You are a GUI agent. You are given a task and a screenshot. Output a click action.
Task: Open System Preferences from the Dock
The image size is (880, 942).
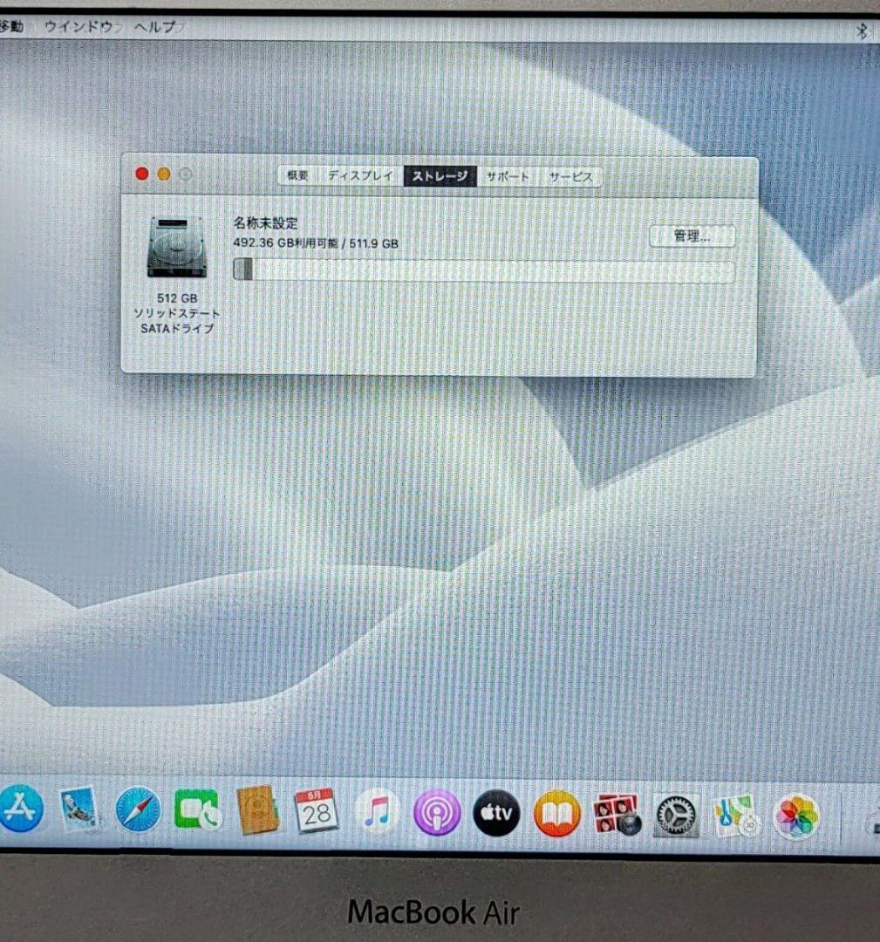(676, 816)
